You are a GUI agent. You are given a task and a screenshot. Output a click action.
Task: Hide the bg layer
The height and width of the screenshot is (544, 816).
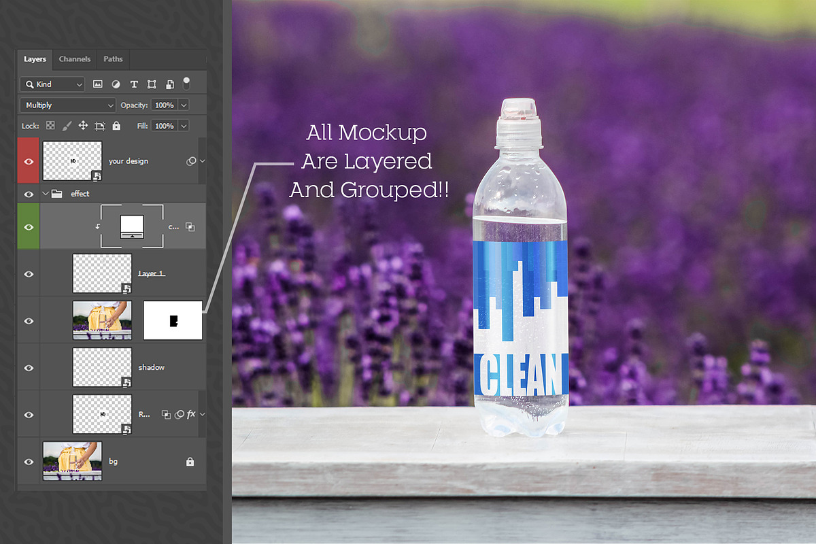(29, 462)
